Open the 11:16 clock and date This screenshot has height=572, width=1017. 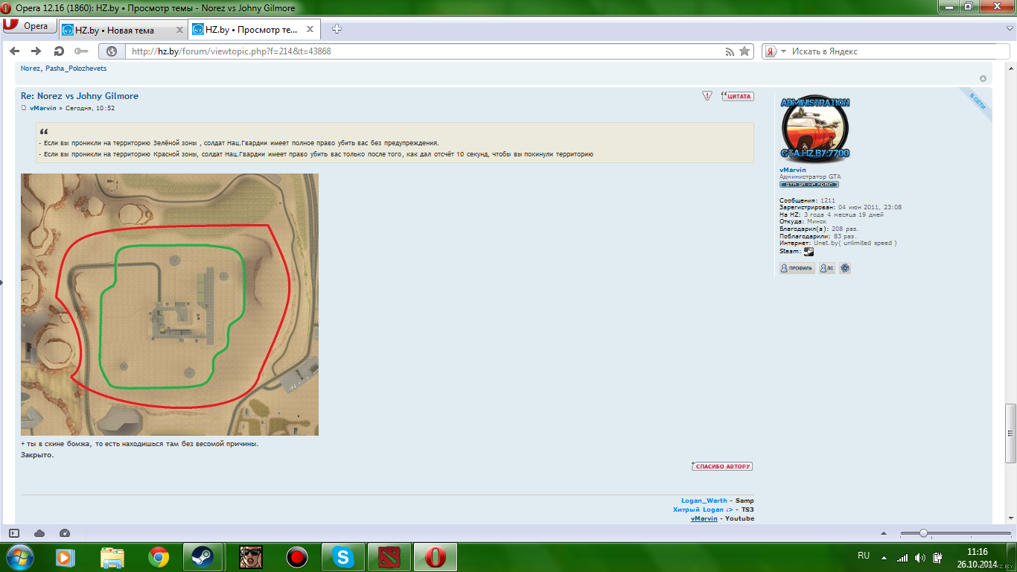pyautogui.click(x=977, y=557)
